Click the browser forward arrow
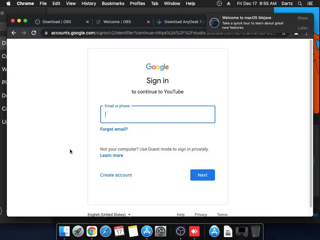 coord(24,33)
